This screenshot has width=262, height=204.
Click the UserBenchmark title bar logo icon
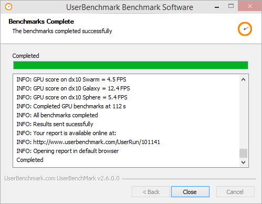(8, 7)
